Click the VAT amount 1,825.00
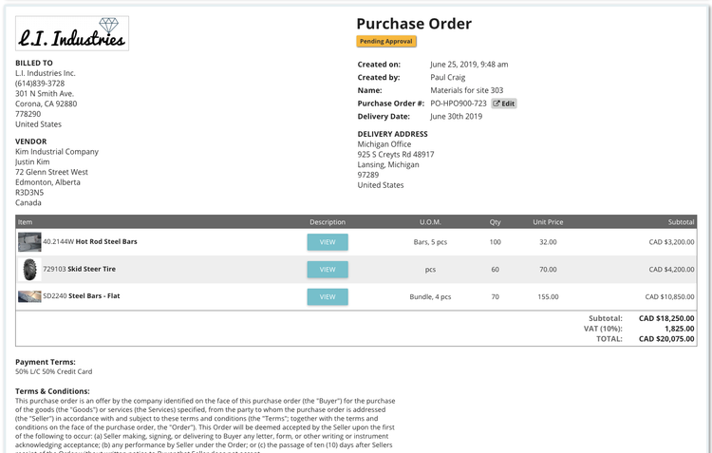The image size is (712, 453). point(680,329)
